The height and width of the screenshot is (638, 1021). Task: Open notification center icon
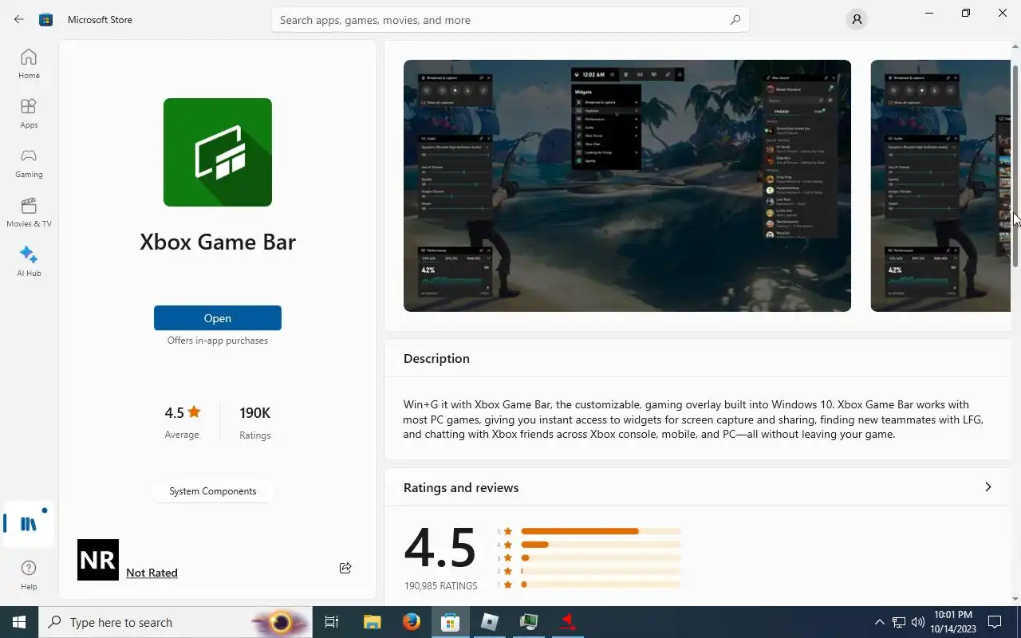point(995,622)
